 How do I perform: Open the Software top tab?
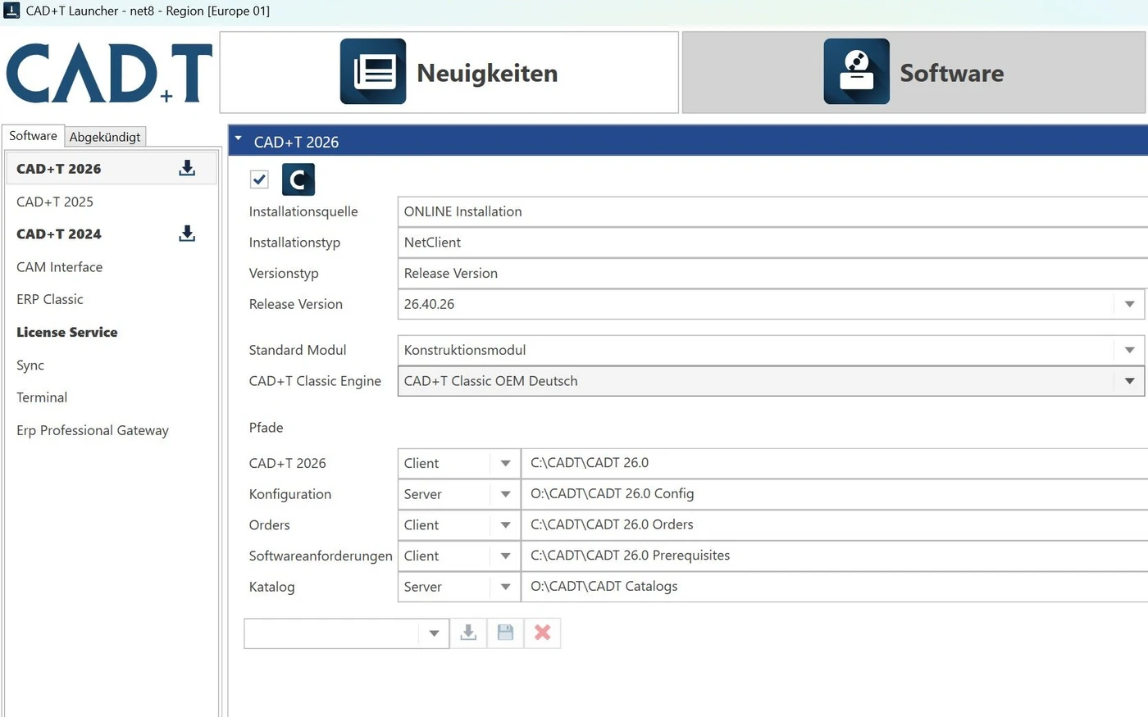coord(914,72)
